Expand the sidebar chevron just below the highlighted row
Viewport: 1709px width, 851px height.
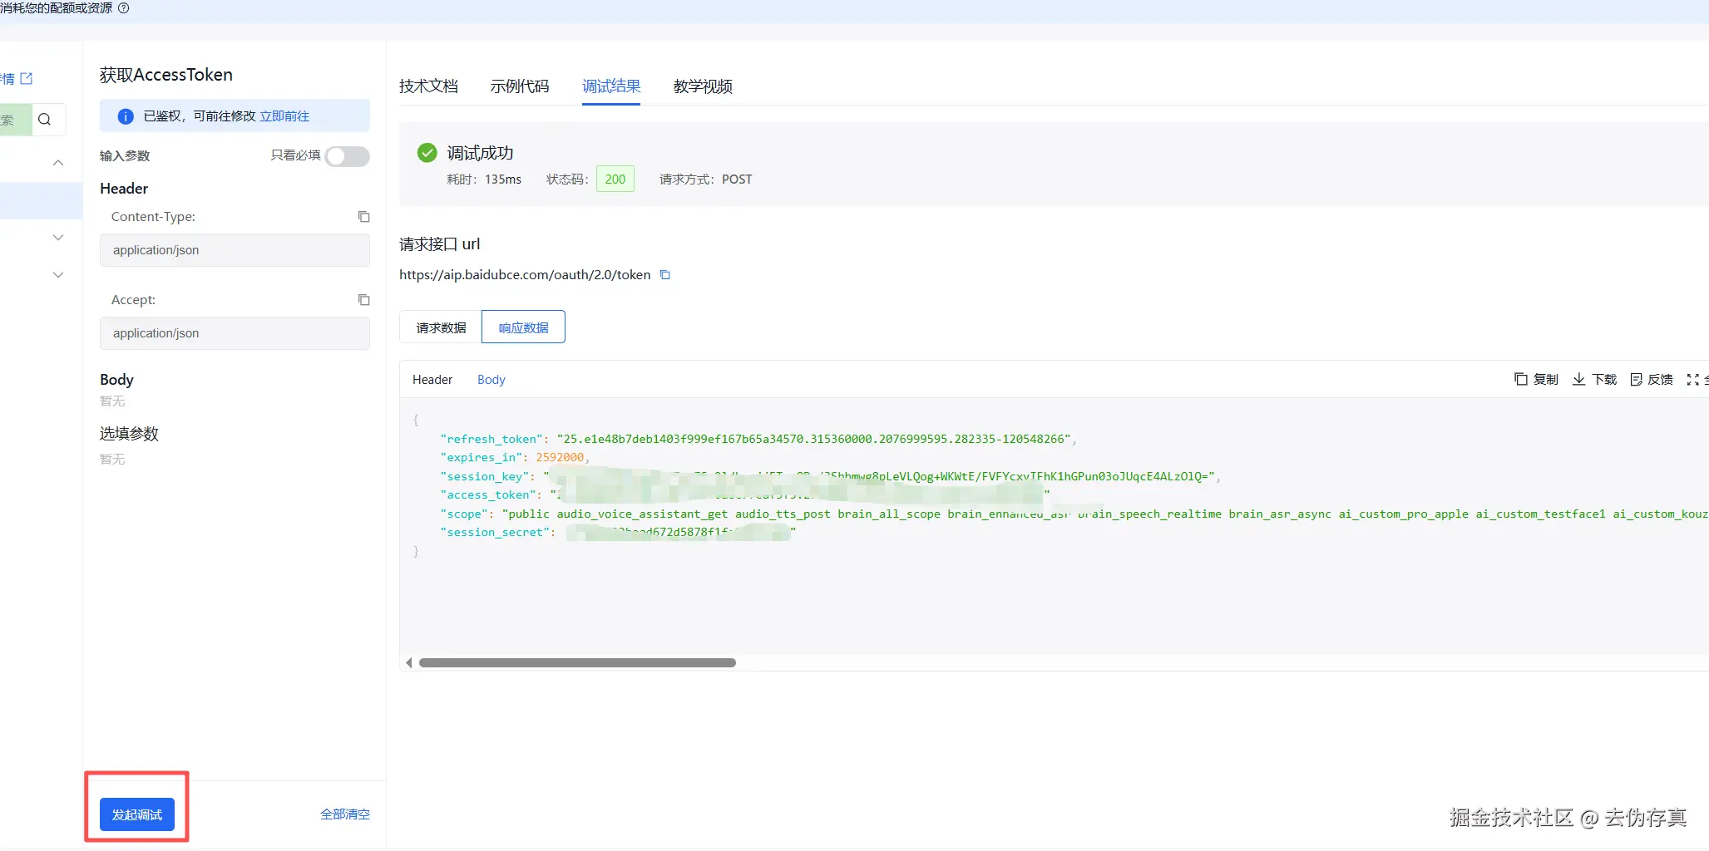click(58, 238)
